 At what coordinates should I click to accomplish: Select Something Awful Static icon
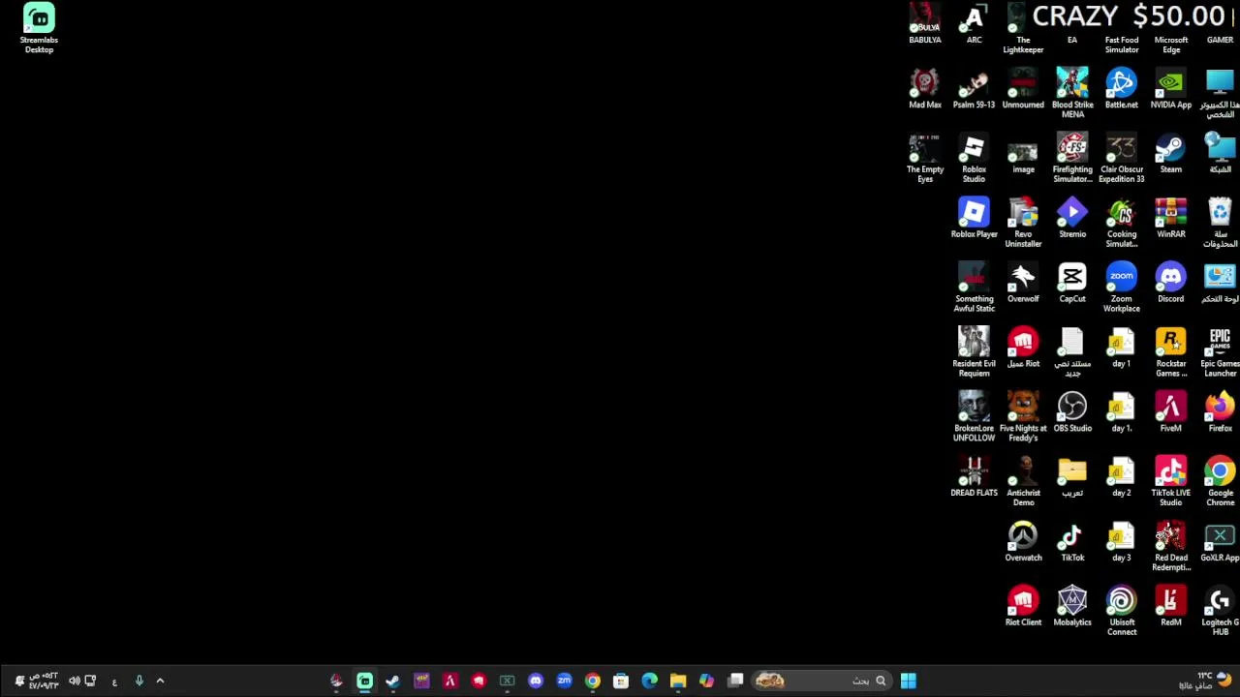[x=974, y=288]
